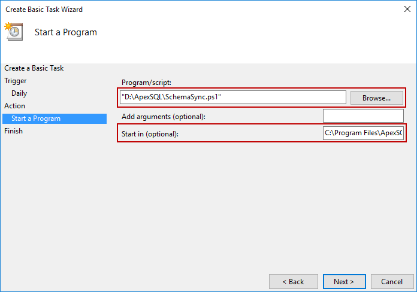Screen dimensions: 417x292
Task: Click the Start in (optional) label
Action: pos(150,133)
